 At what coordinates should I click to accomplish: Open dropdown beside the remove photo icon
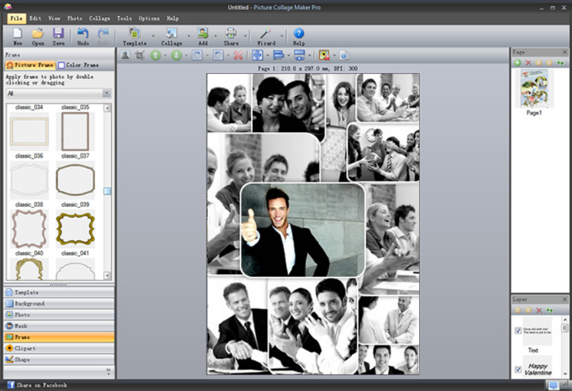334,55
